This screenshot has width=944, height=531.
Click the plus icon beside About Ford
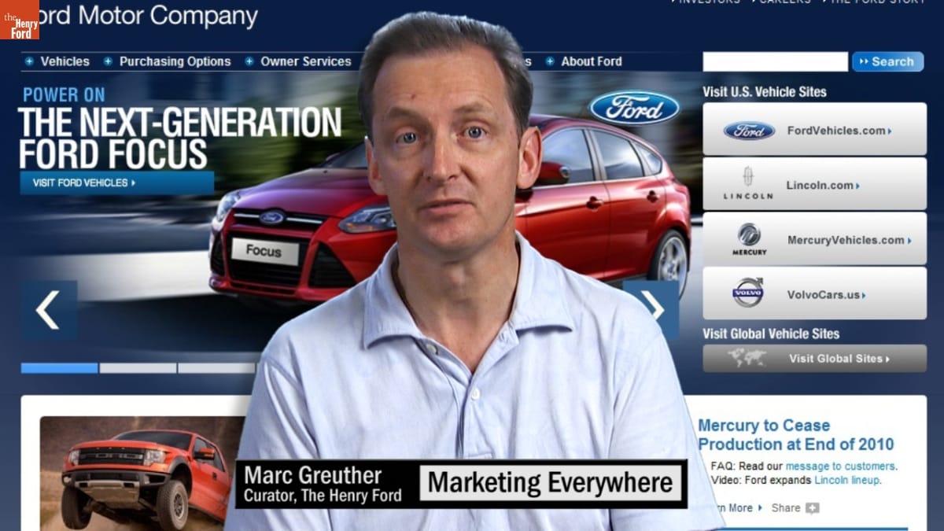[x=550, y=61]
